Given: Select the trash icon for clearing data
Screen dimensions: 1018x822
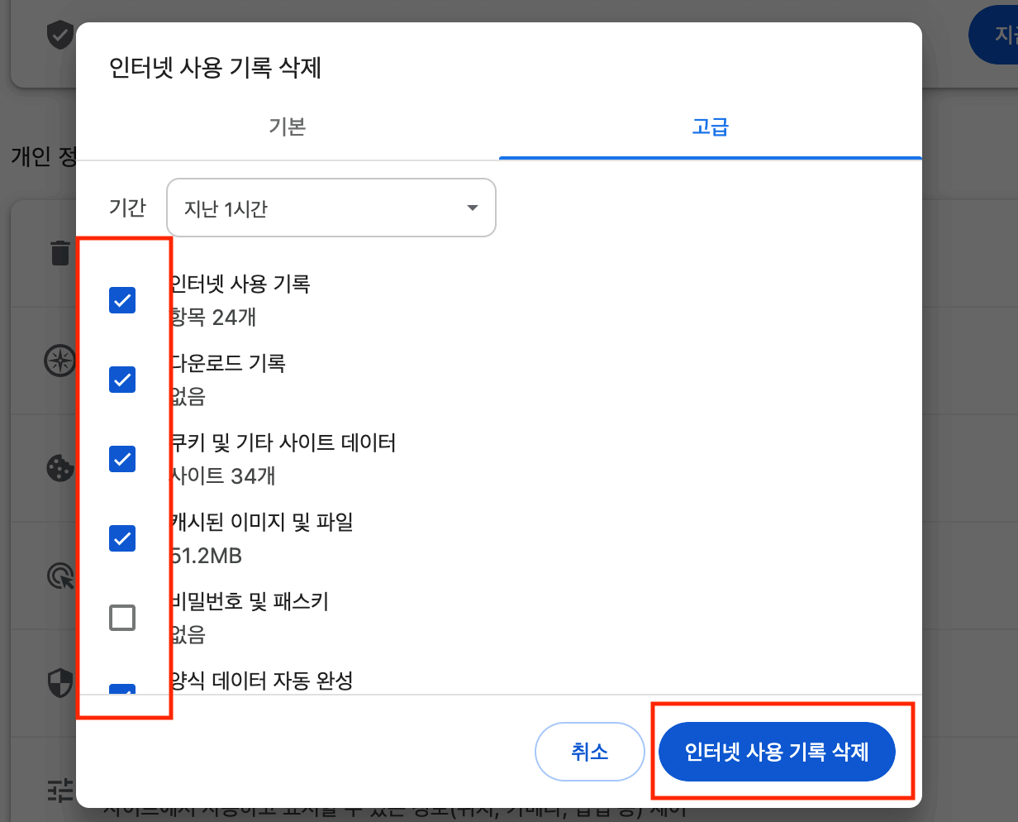Looking at the screenshot, I should pyautogui.click(x=59, y=253).
